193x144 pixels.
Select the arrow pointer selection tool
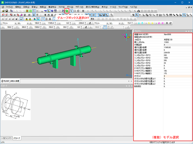71,11
